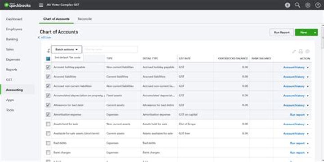Open Employees in the sidebar
The width and height of the screenshot is (324, 162).
[x=14, y=29]
